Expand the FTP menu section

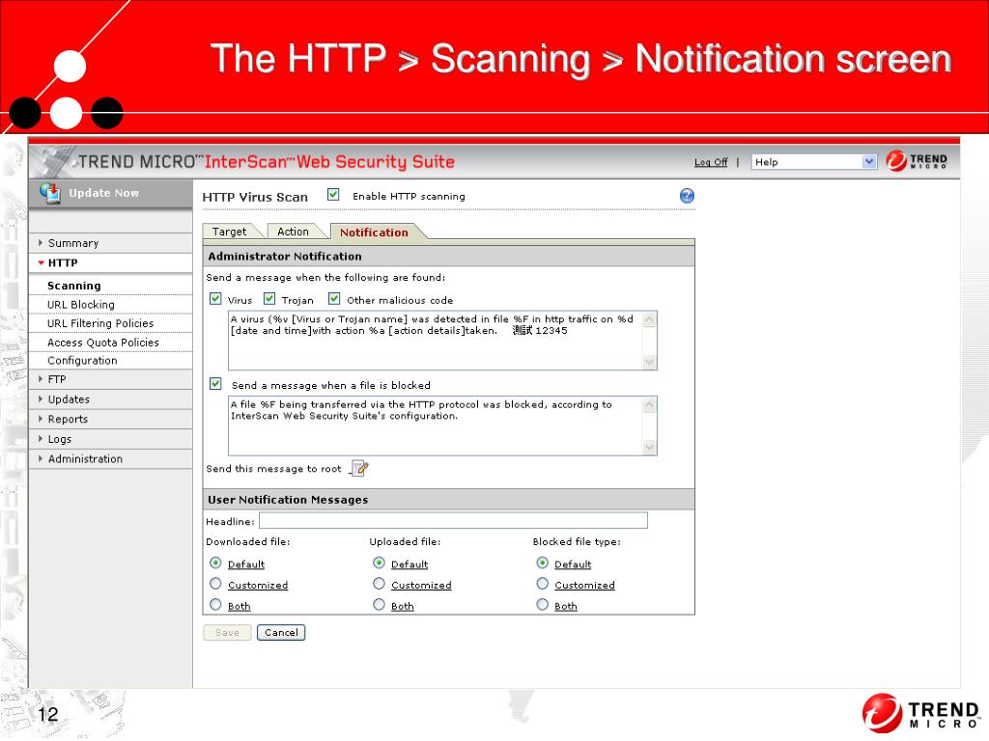pyautogui.click(x=110, y=379)
